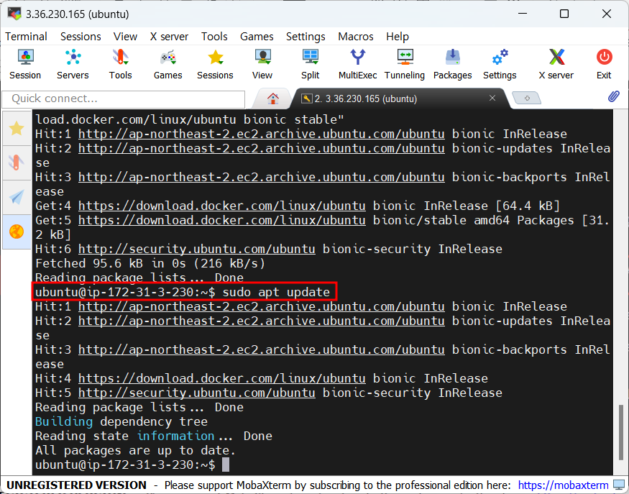Open the Session toolbar button
This screenshot has width=629, height=494.
pyautogui.click(x=25, y=64)
